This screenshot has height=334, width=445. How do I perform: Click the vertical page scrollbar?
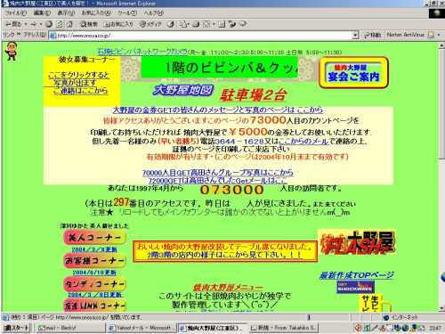[441, 176]
